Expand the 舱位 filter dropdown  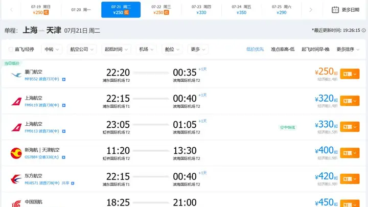(172, 49)
